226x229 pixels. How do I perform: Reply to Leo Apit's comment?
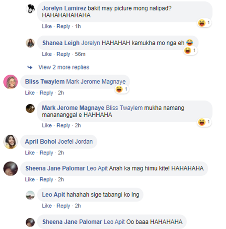(63, 206)
